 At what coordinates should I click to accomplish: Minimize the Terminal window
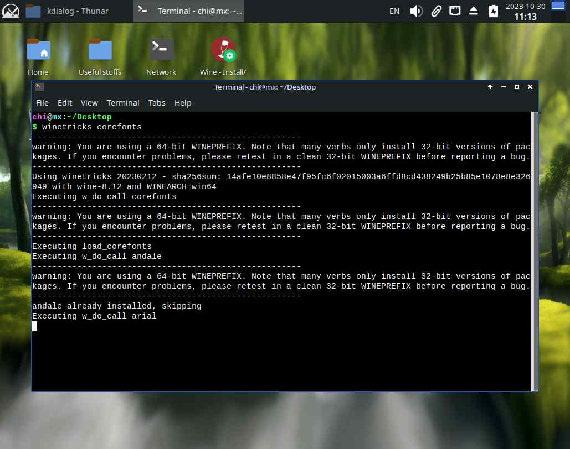coord(504,87)
